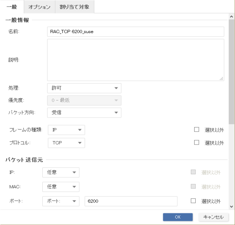Click the キャンセル button
This screenshot has height=225, width=235.
coord(213,217)
